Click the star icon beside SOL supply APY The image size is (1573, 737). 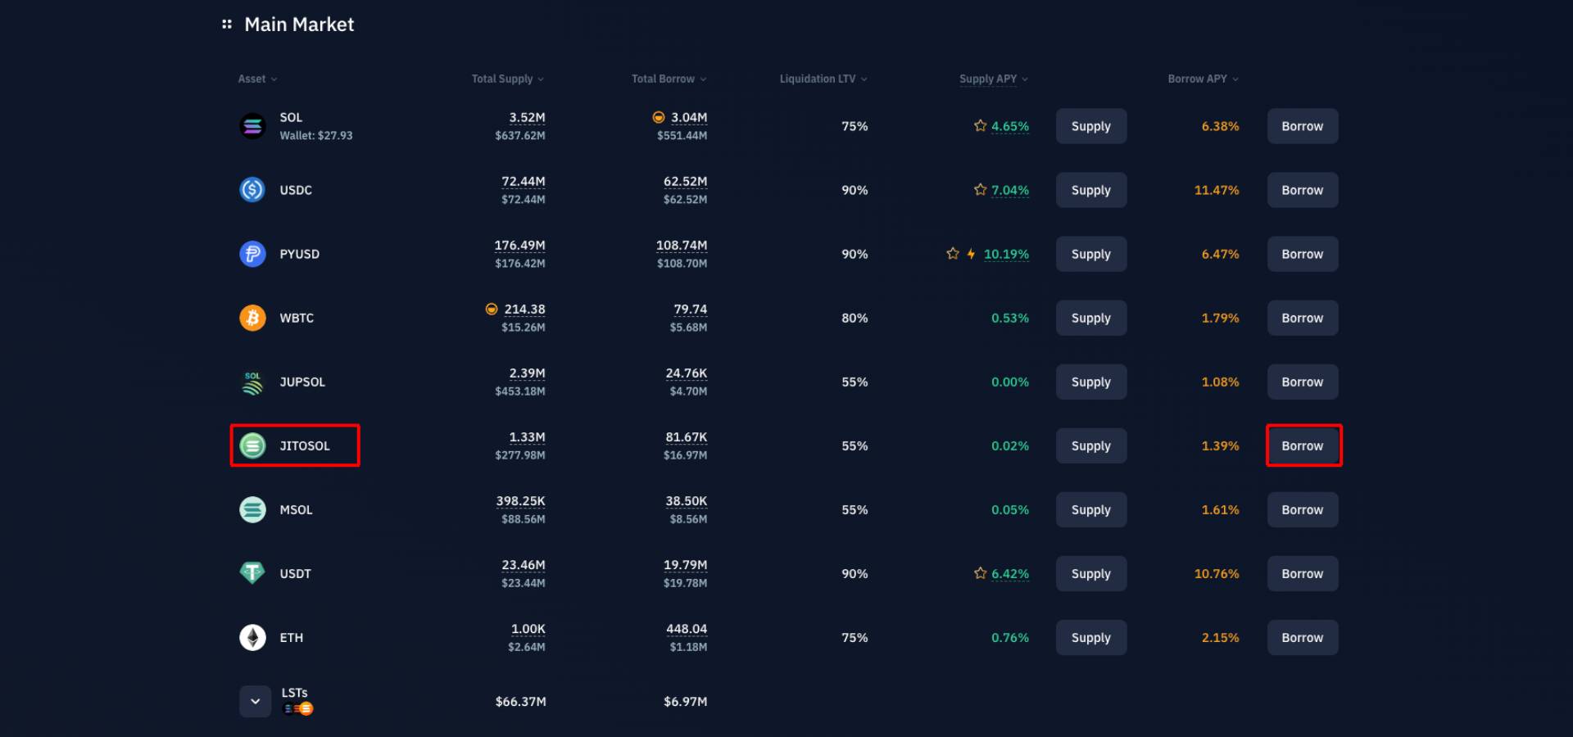click(x=980, y=125)
